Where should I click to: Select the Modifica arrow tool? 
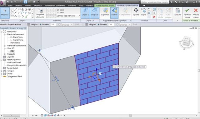5,13
